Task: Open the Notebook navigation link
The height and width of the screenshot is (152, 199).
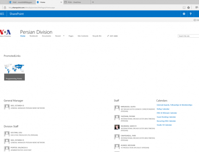Action: coord(33,36)
